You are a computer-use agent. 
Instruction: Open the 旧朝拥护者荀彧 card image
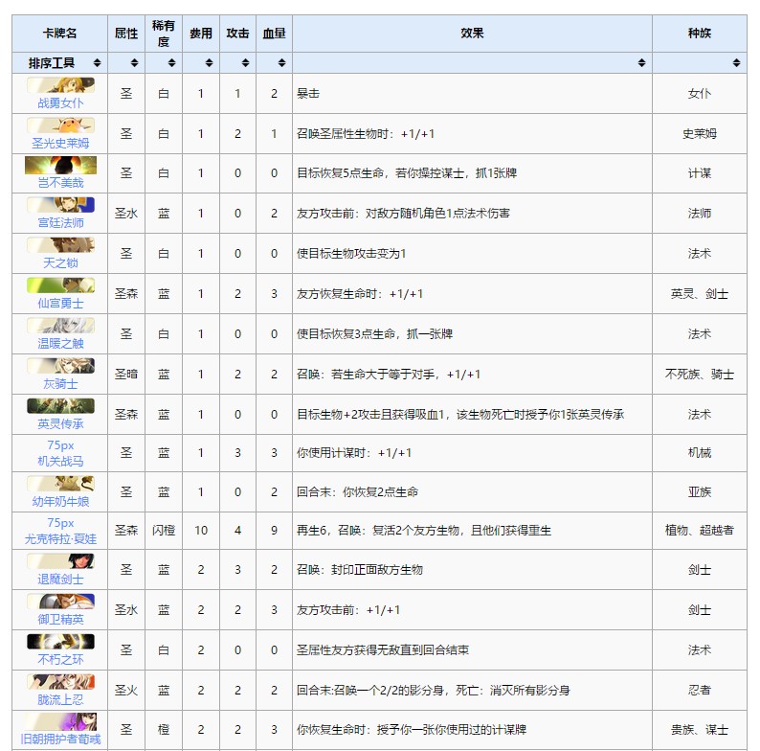click(x=60, y=721)
